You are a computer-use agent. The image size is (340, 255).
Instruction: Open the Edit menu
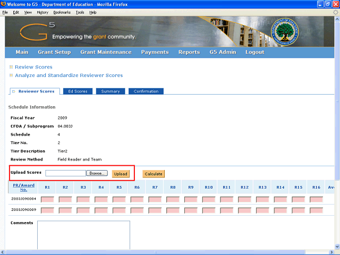16,12
